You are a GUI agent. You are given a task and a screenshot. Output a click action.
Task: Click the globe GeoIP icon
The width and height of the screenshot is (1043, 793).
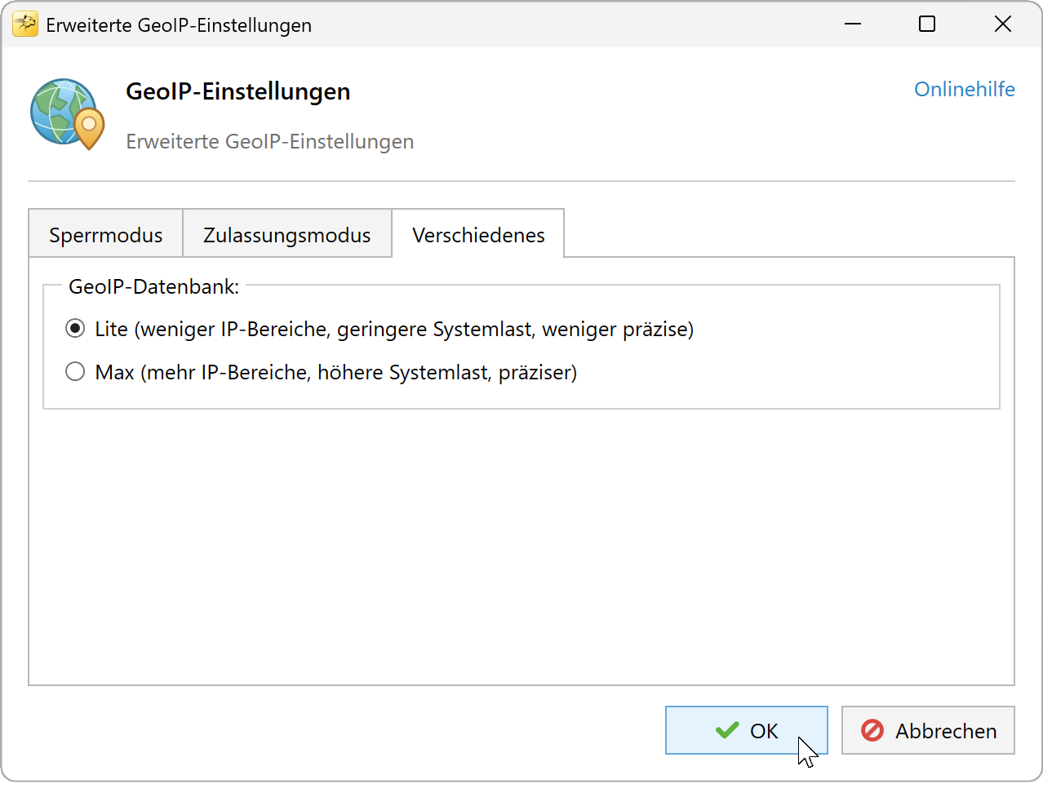click(68, 114)
